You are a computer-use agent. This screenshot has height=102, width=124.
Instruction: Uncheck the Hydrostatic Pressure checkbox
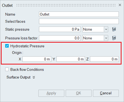click(x=7, y=46)
